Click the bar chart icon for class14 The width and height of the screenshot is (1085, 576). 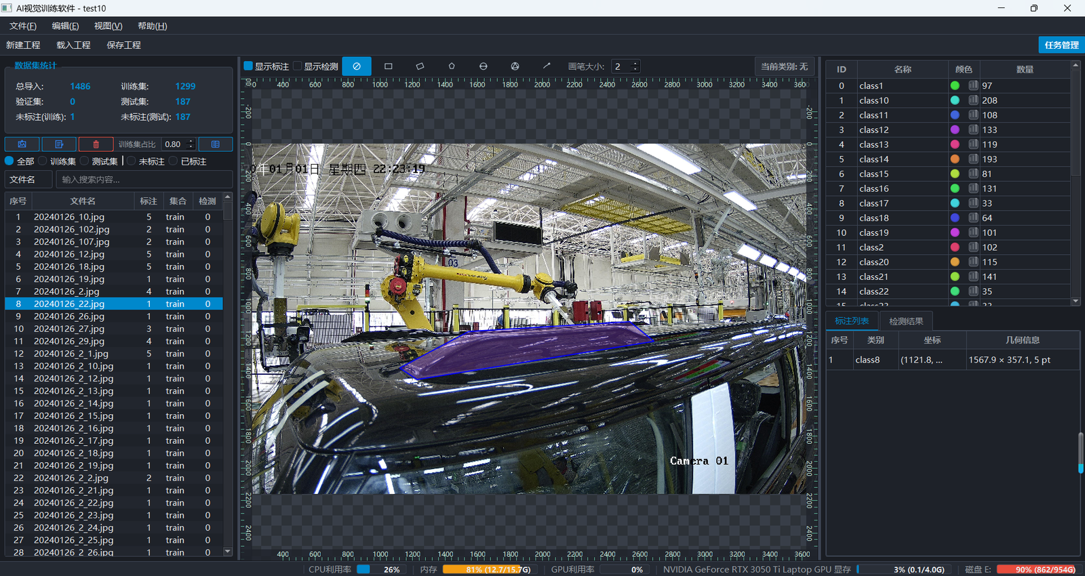pyautogui.click(x=973, y=159)
